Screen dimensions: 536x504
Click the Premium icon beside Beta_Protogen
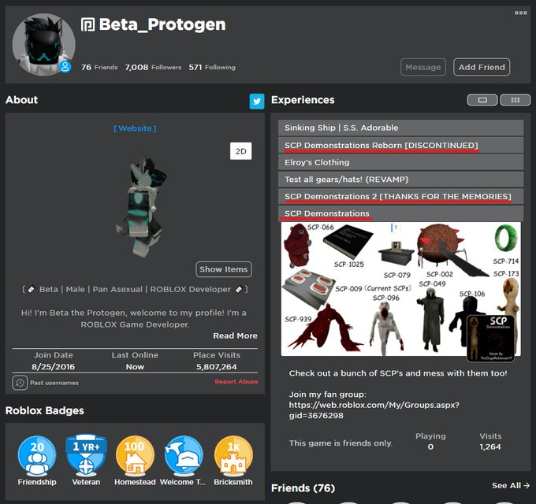coord(87,24)
